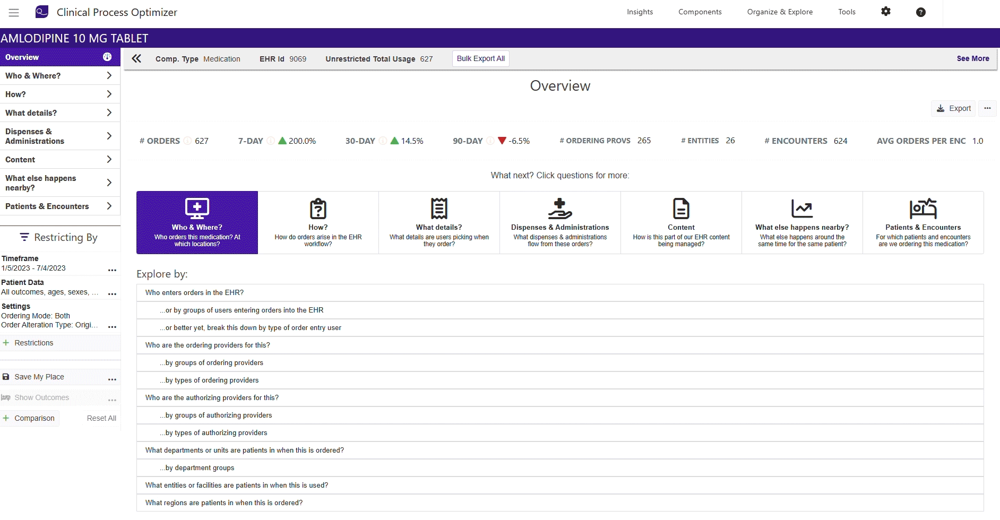Screen dimensions: 1000x520
Task: Open the Dispenses & Administrations hand icon
Action: (x=559, y=209)
